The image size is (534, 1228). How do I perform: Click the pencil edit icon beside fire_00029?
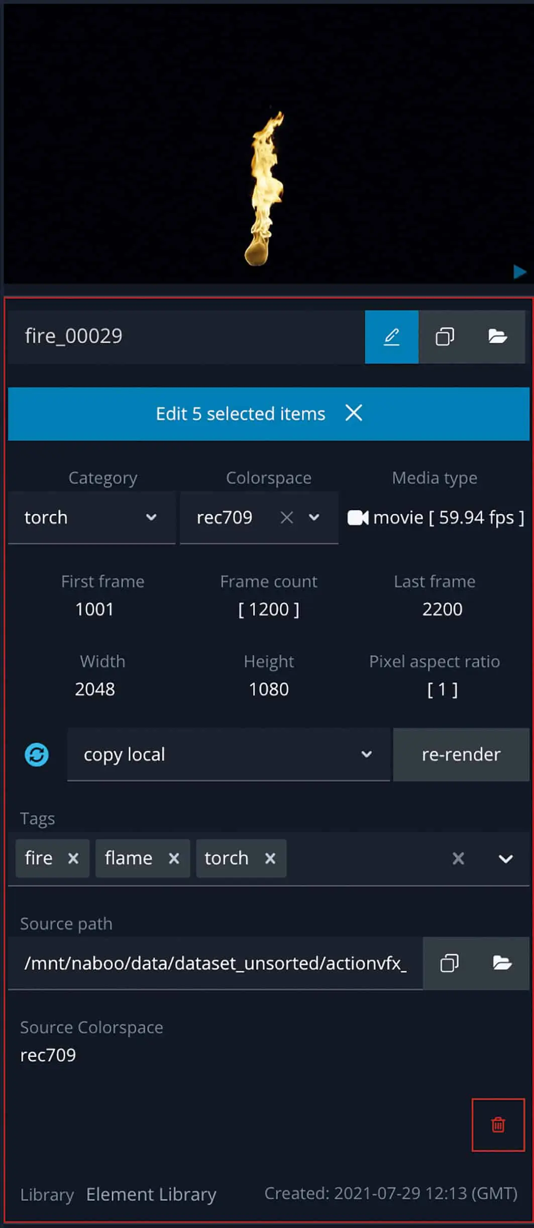391,337
